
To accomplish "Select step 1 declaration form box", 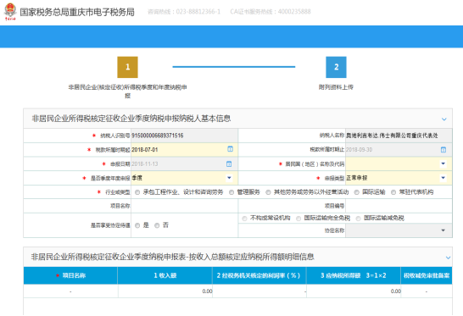I will (127, 67).
